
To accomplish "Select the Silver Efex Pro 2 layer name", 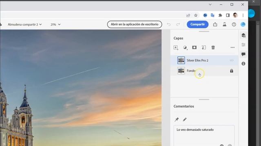I will click(x=197, y=60).
